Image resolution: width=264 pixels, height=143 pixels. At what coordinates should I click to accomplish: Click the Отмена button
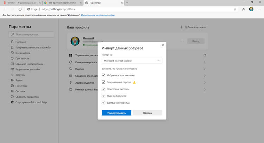[147, 113]
